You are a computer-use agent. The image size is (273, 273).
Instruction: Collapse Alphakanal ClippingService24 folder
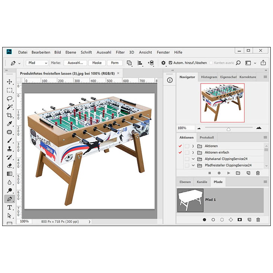(x=193, y=159)
